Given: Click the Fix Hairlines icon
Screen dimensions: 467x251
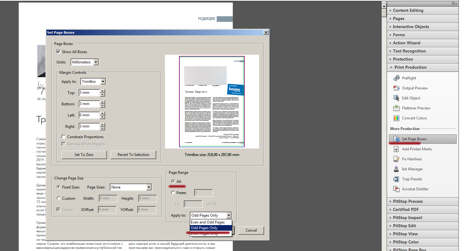Looking at the screenshot, I should tap(396, 159).
